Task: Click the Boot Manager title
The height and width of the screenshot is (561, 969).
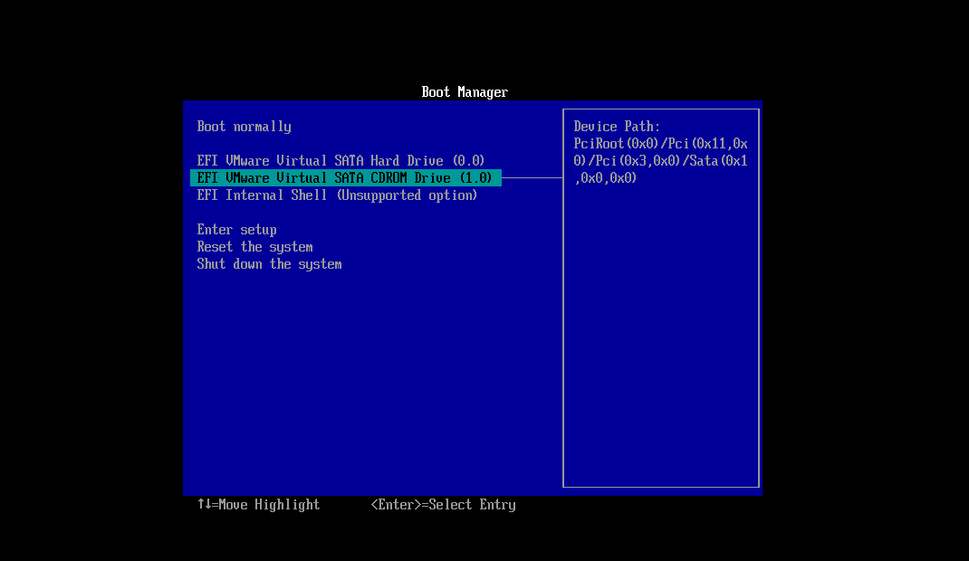Action: pos(465,91)
